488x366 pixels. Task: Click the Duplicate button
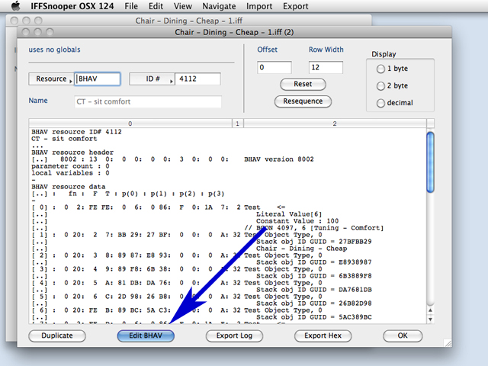pos(57,335)
